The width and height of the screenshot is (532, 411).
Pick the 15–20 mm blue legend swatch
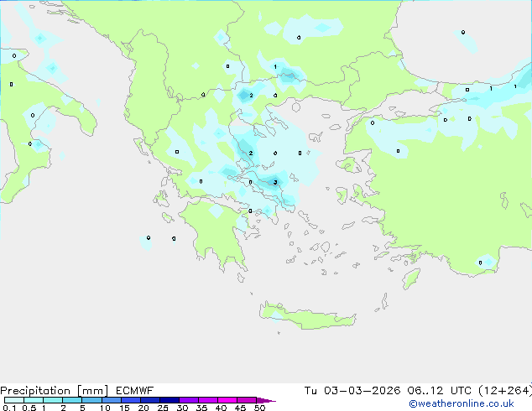click(131, 400)
